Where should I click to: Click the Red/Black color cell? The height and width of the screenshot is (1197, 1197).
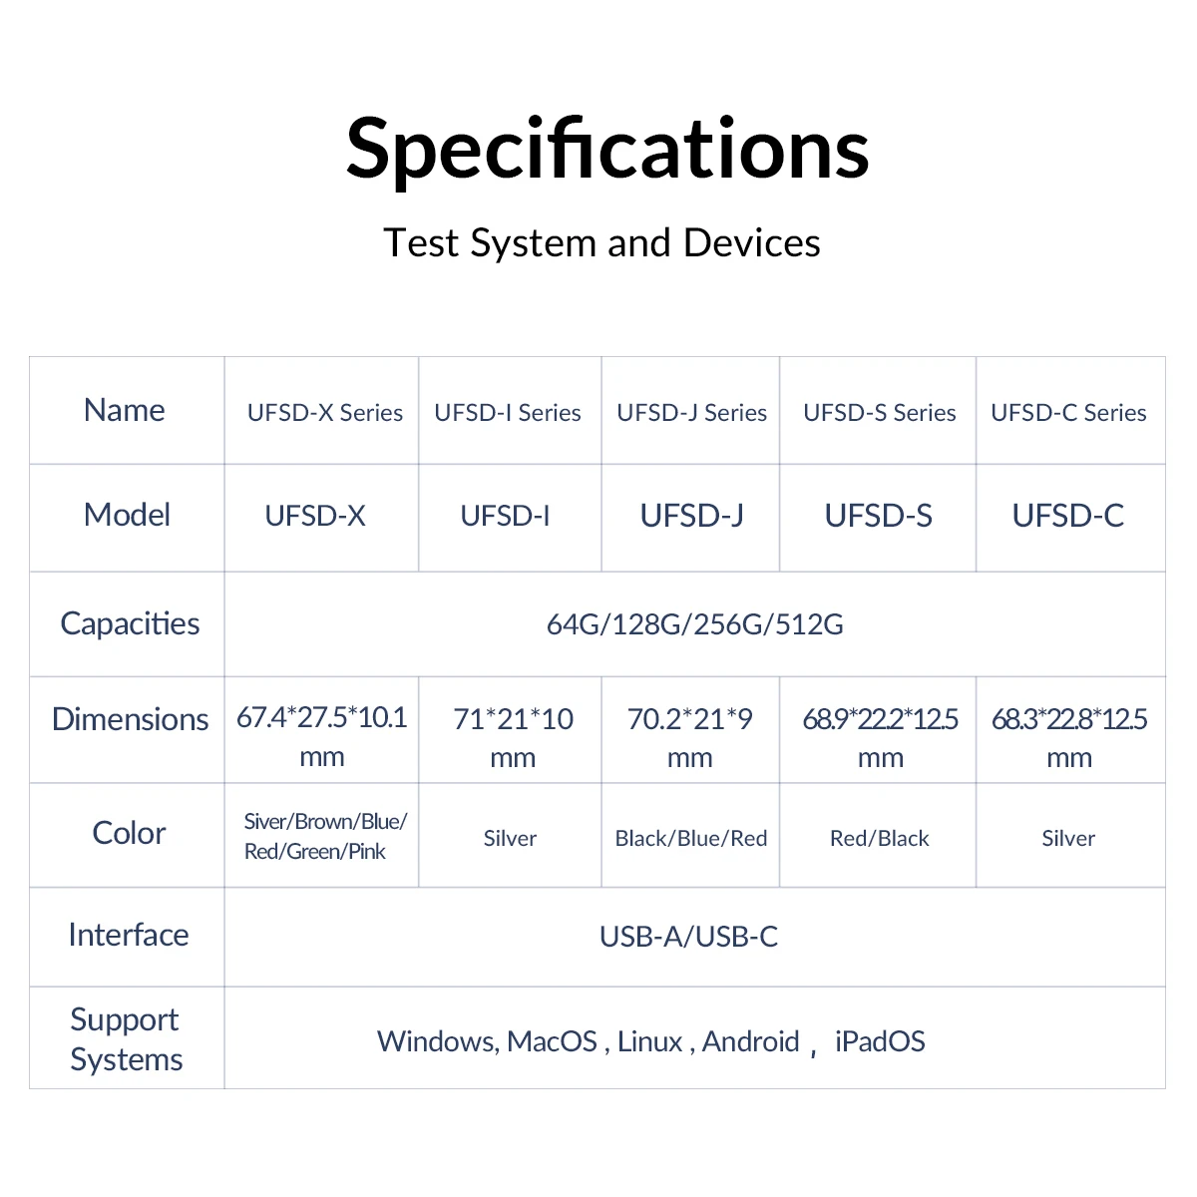(879, 838)
